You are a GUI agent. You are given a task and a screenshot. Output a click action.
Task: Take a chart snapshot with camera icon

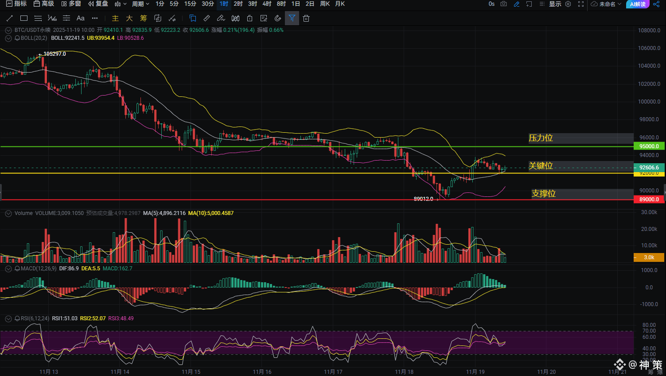coord(504,4)
